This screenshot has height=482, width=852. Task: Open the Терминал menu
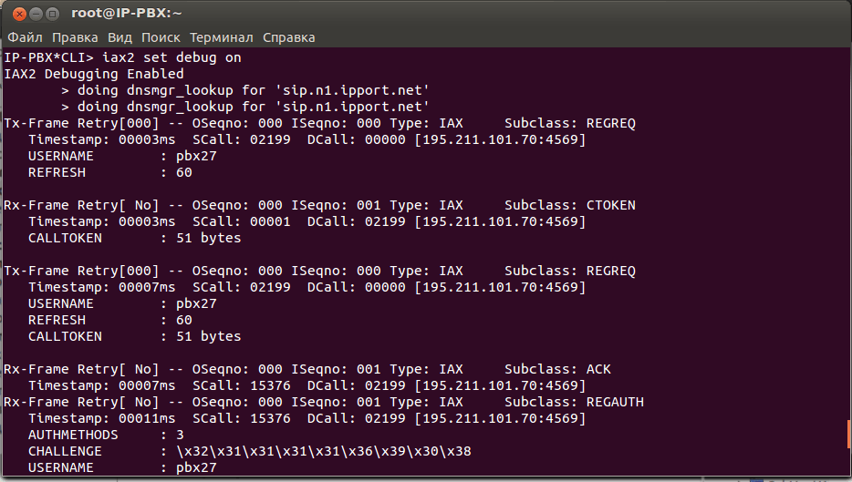[222, 37]
